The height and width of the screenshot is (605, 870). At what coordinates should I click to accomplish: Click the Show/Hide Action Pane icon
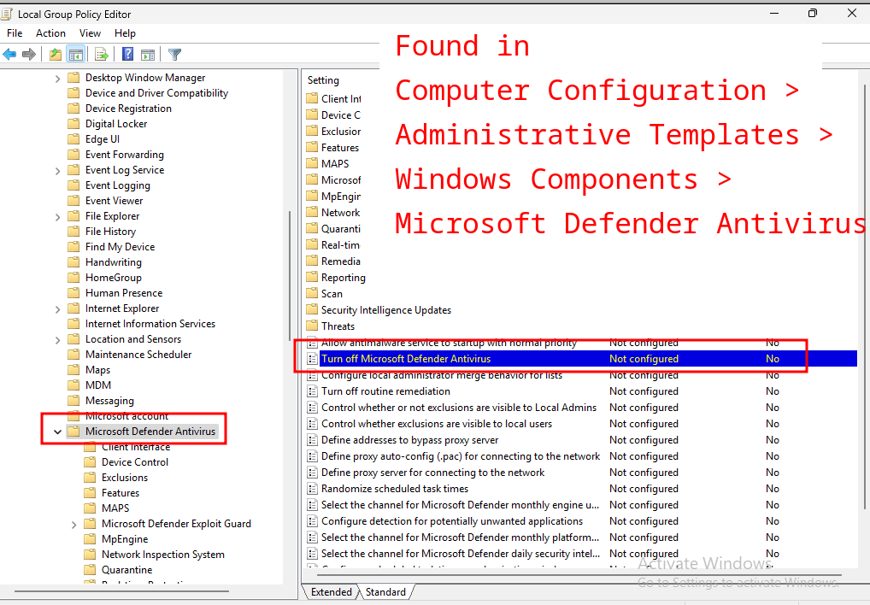148,55
